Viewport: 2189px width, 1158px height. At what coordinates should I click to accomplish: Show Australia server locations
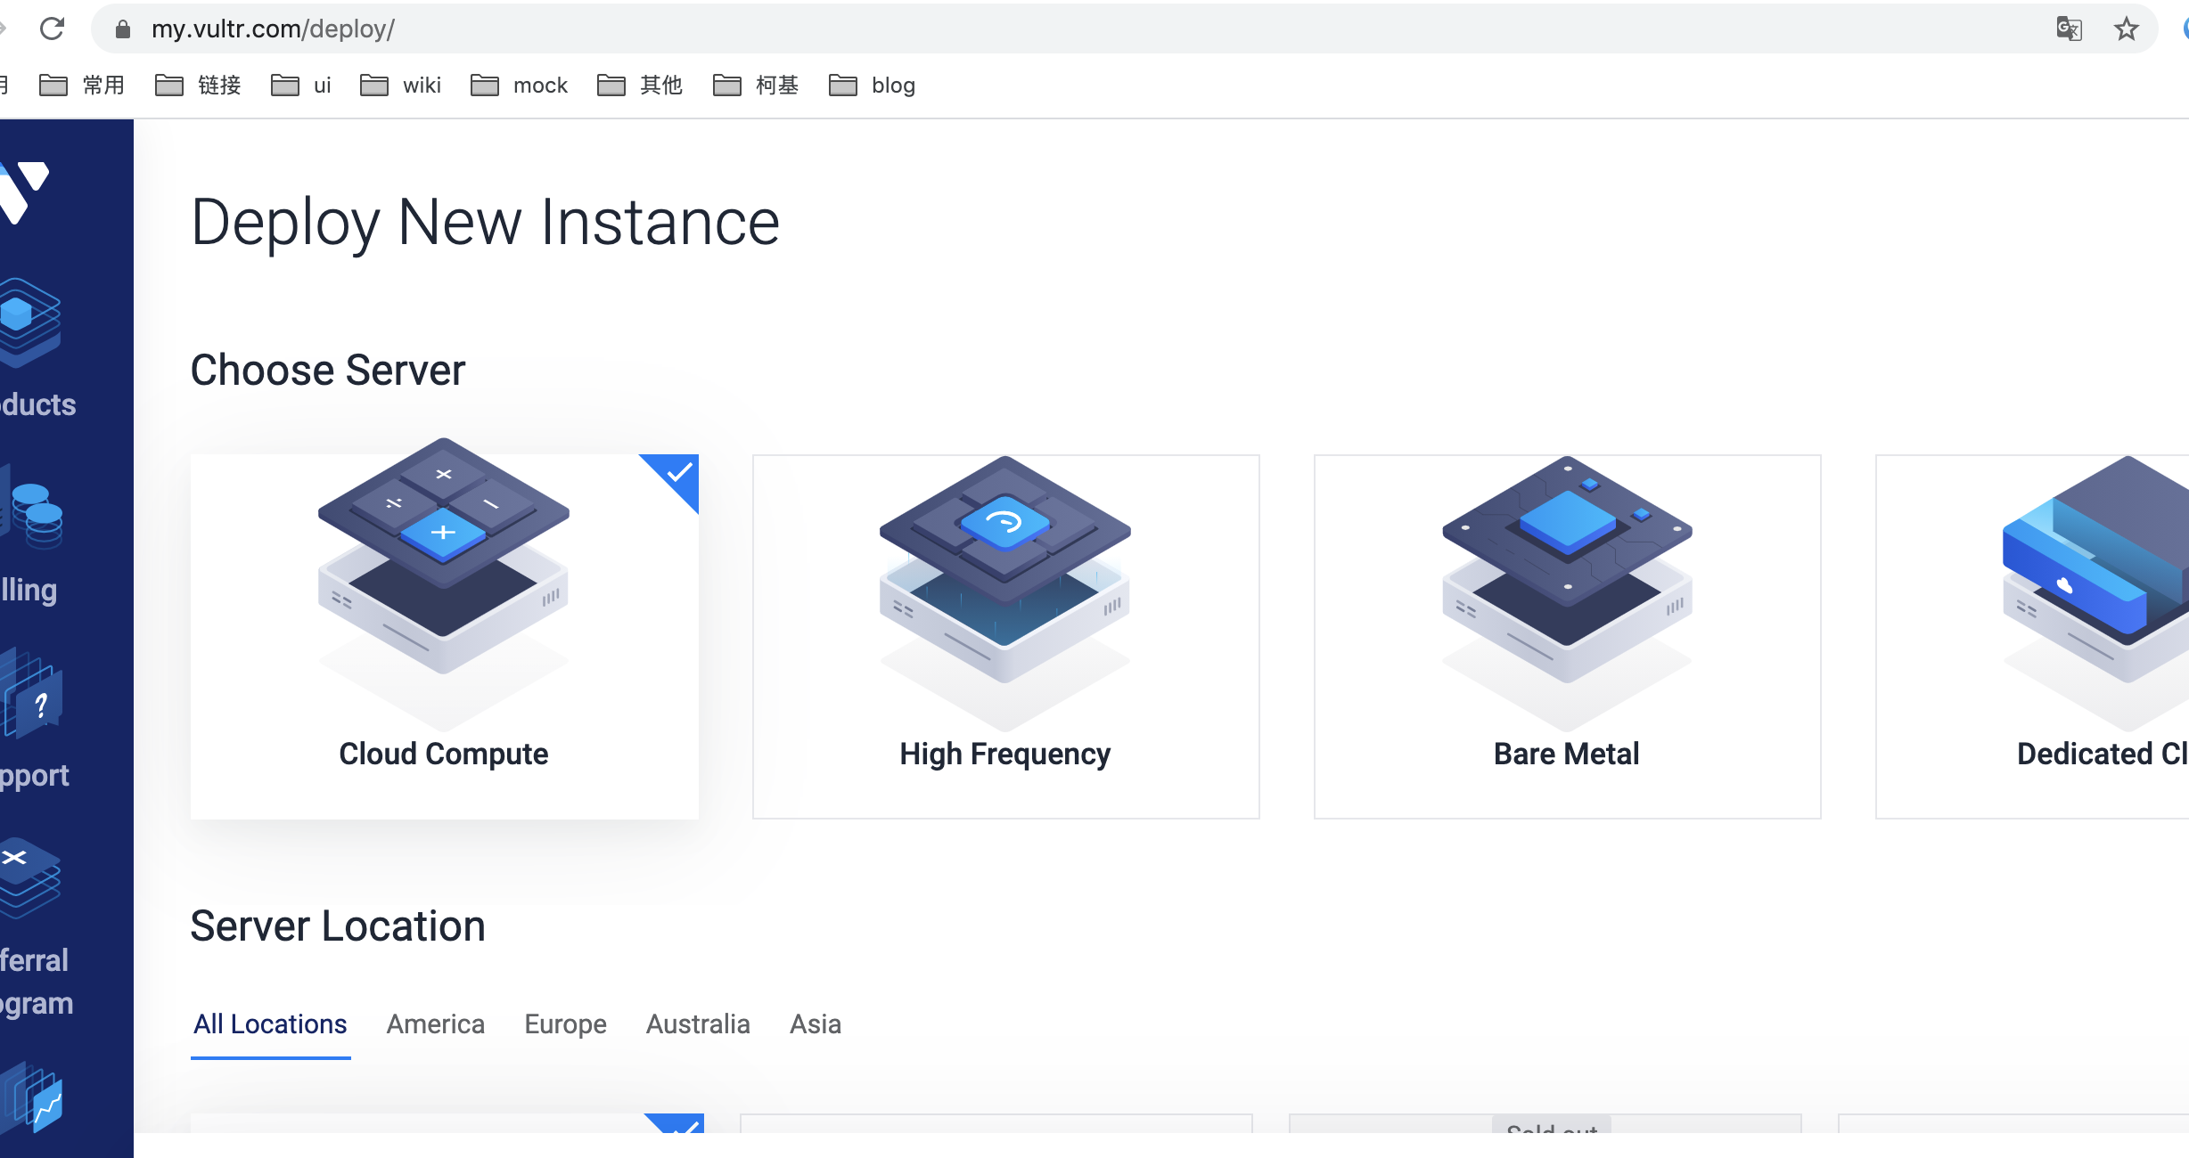(x=698, y=1024)
